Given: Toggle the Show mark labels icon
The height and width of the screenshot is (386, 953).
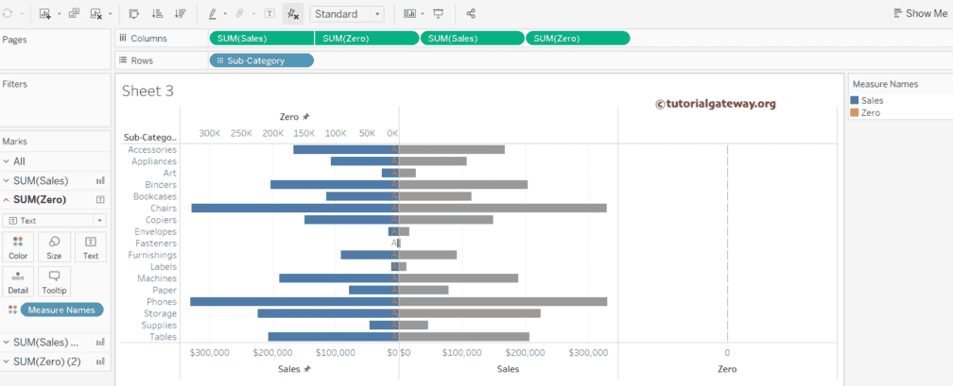Looking at the screenshot, I should (269, 14).
